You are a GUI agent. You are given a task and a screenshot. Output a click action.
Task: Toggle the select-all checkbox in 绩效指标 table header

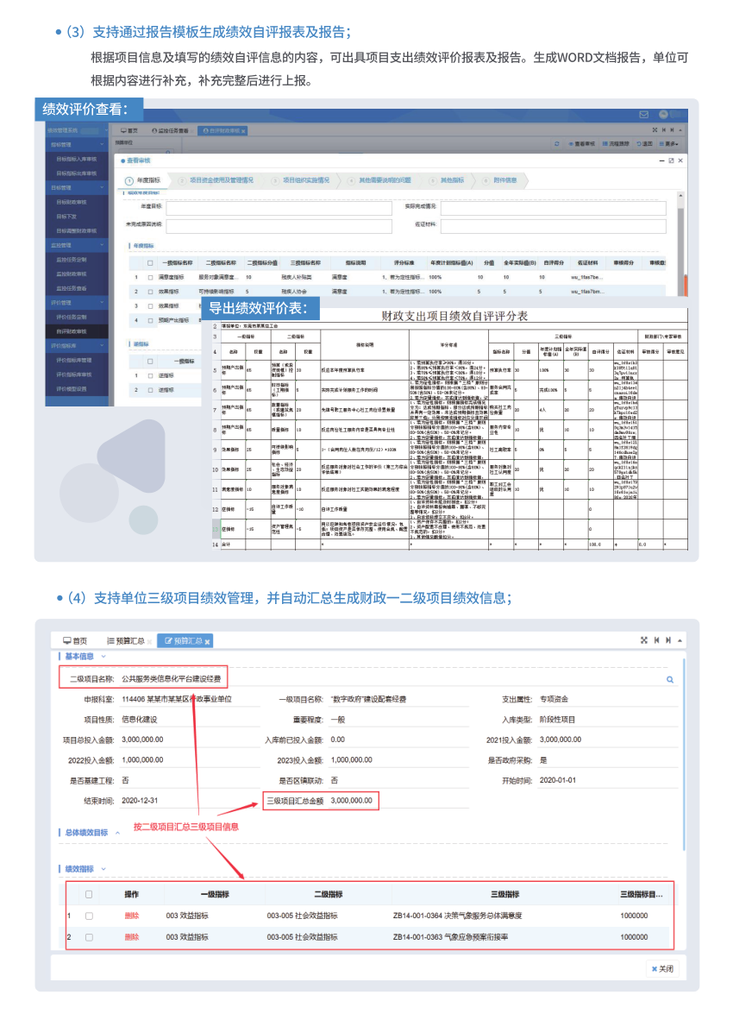(x=89, y=894)
